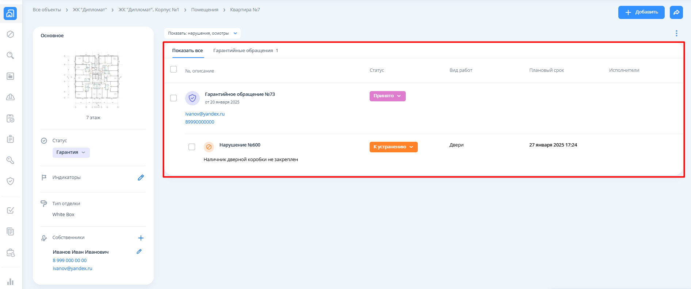Viewport: 691px width, 289px height.
Task: Open the Принято status dropdown
Action: [x=387, y=96]
